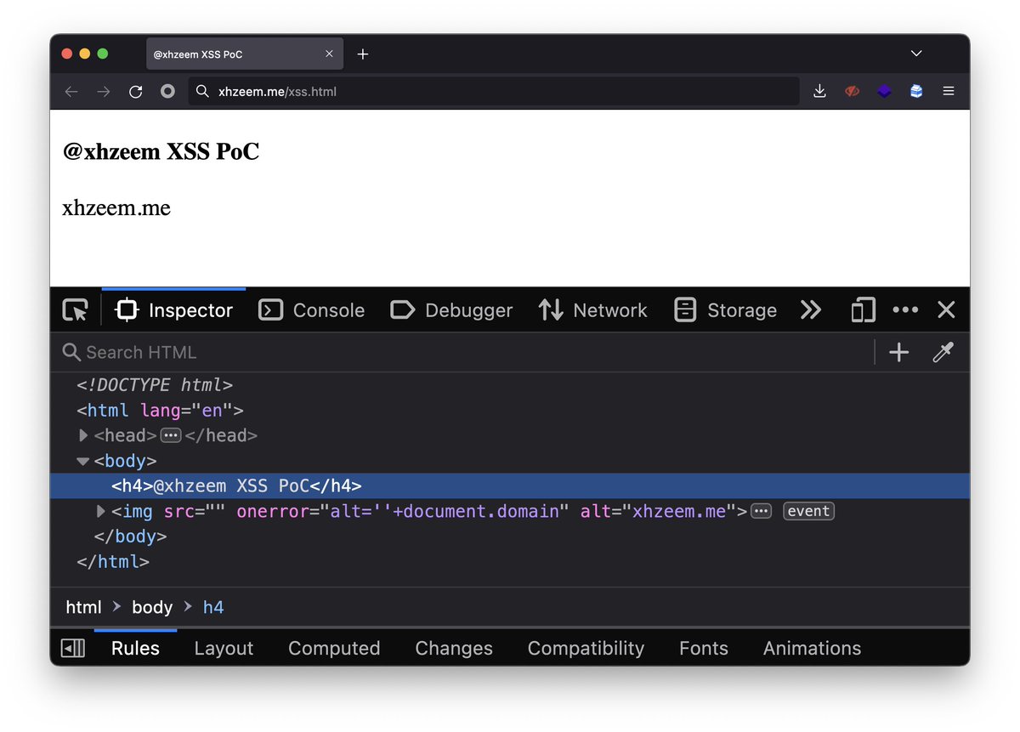Click the img src attribute
The width and height of the screenshot is (1020, 732).
(193, 511)
